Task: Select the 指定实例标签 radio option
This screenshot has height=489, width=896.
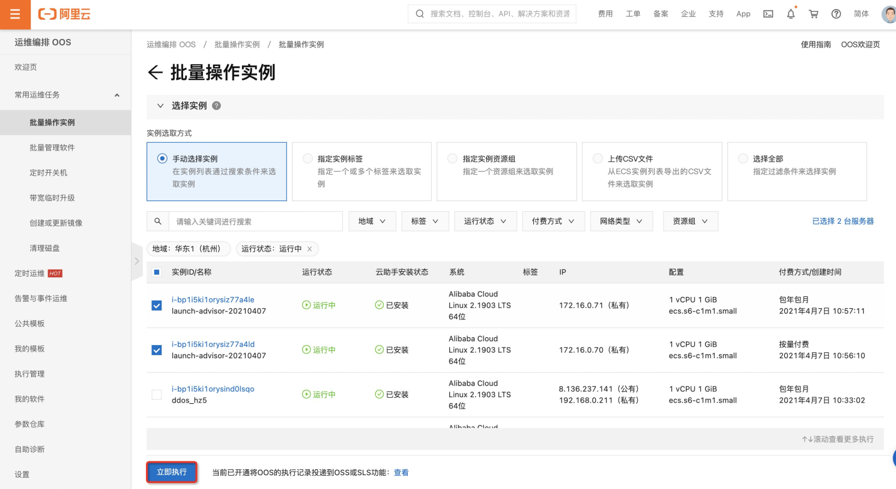Action: pos(307,158)
